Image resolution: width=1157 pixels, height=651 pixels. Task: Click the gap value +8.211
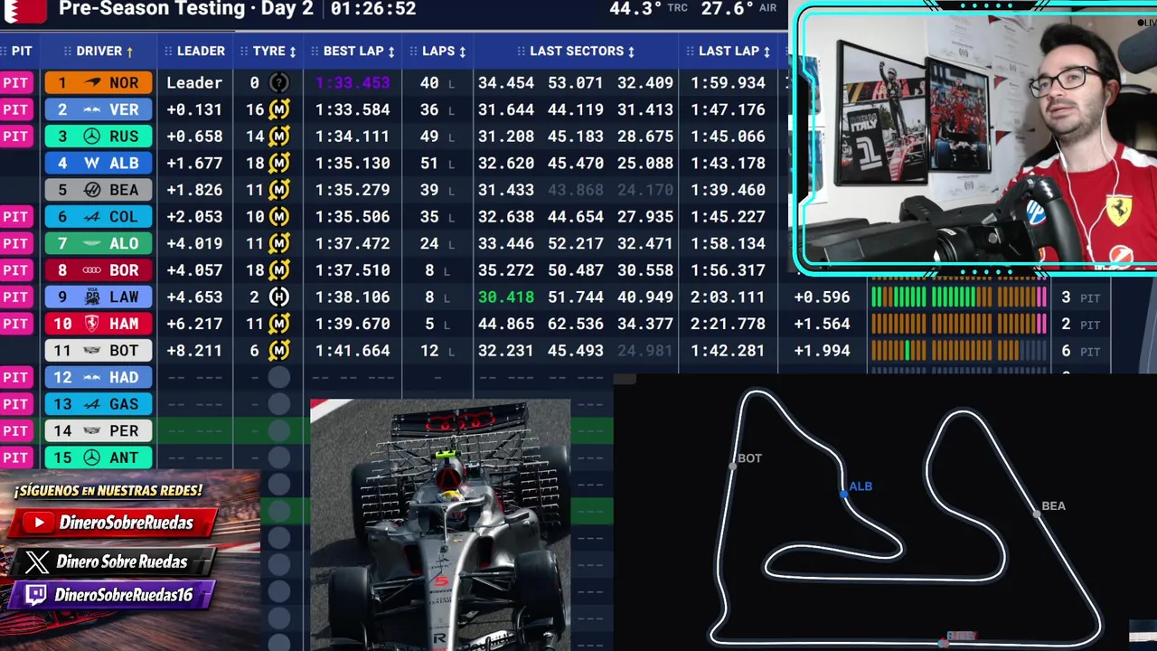[x=194, y=351]
